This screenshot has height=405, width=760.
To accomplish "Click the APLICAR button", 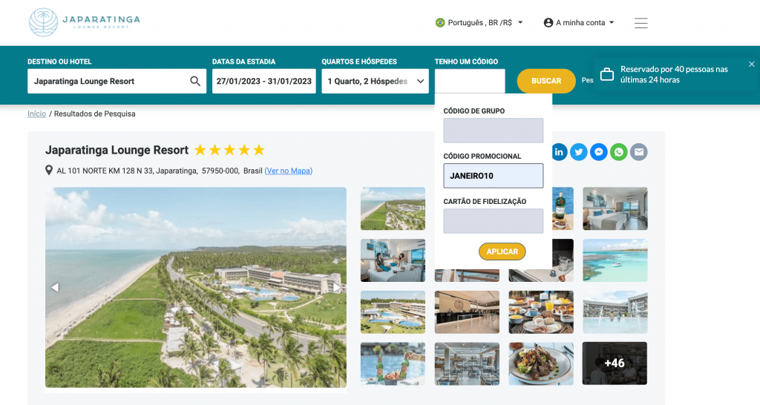I will [x=502, y=251].
